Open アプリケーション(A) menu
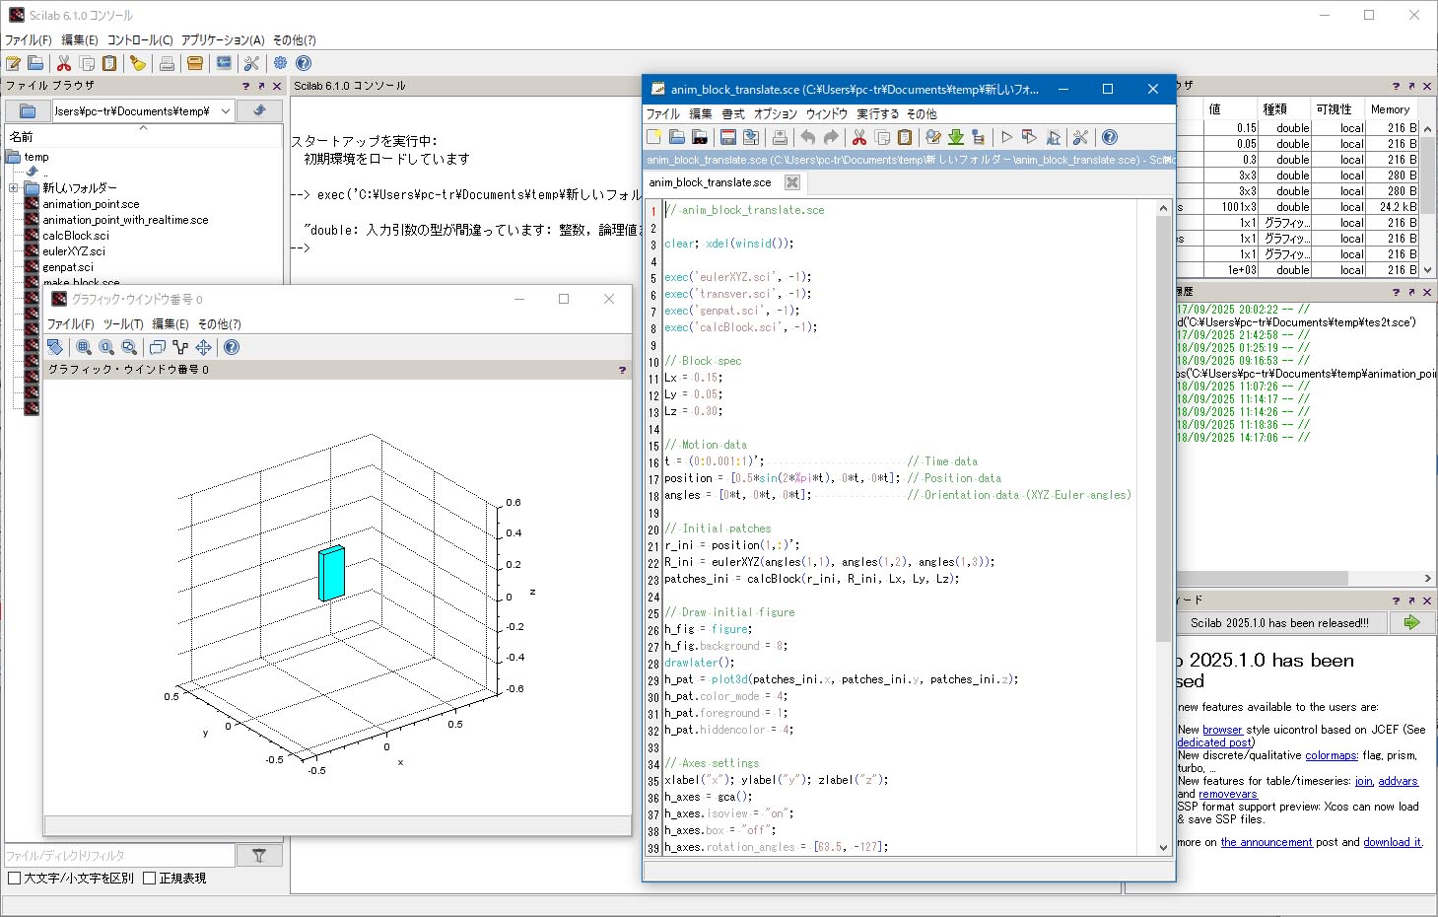This screenshot has width=1438, height=917. coord(223,40)
